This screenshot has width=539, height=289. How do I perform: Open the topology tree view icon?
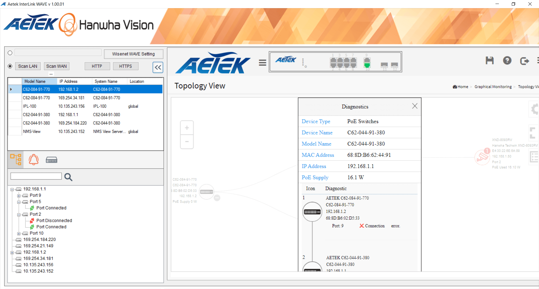pos(16,160)
